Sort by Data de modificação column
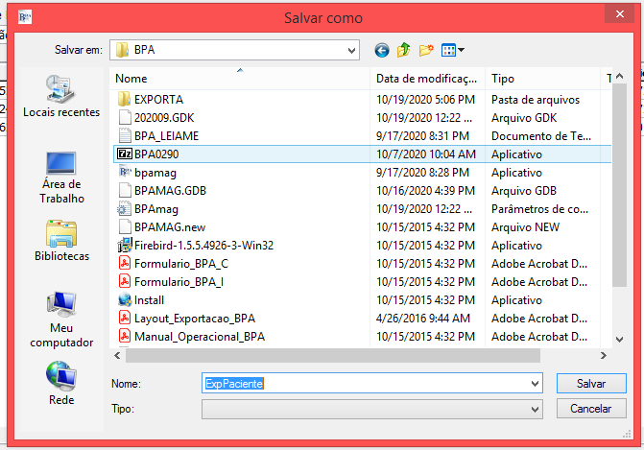The height and width of the screenshot is (450, 644). point(426,79)
